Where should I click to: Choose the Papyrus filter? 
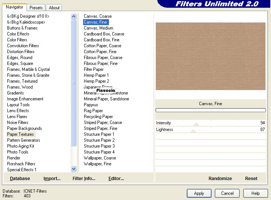[91, 105]
